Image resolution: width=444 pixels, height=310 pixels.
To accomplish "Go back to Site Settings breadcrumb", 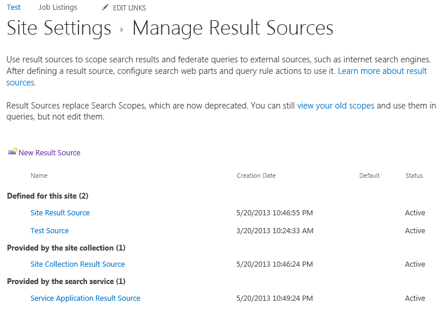I will pos(59,28).
